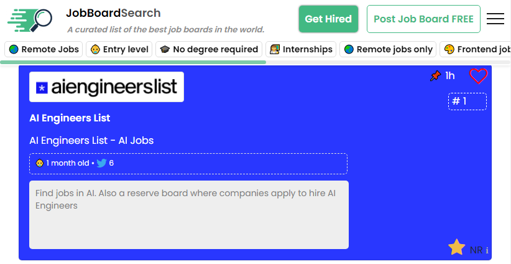Choose the No degree required tag
The height and width of the screenshot is (264, 511).
tap(208, 49)
